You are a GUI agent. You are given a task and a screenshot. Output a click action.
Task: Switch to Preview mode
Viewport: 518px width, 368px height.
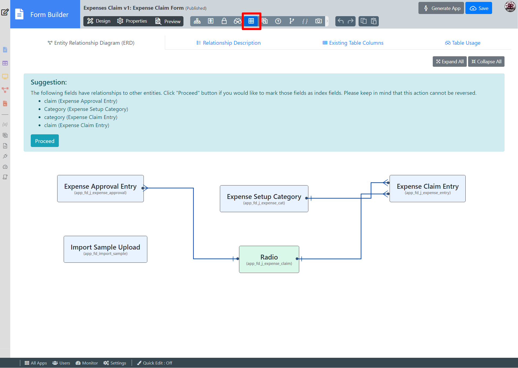point(168,21)
